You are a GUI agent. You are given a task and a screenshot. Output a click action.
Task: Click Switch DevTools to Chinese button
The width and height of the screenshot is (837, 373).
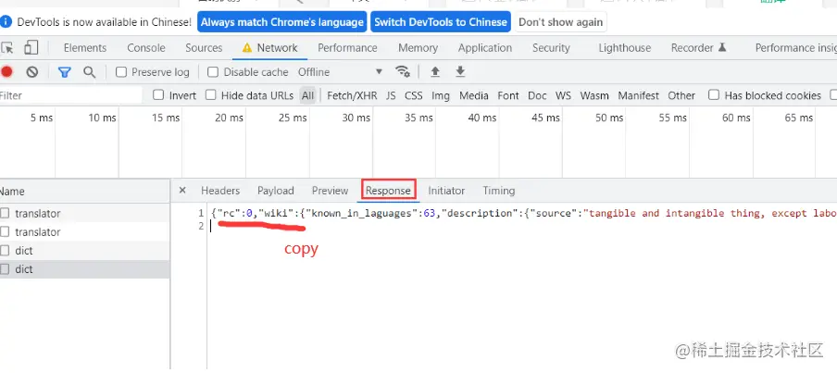tap(441, 22)
